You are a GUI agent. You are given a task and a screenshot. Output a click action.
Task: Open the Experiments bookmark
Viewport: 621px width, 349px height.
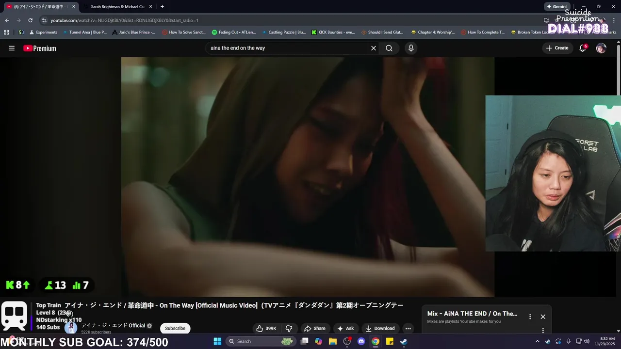(43, 32)
